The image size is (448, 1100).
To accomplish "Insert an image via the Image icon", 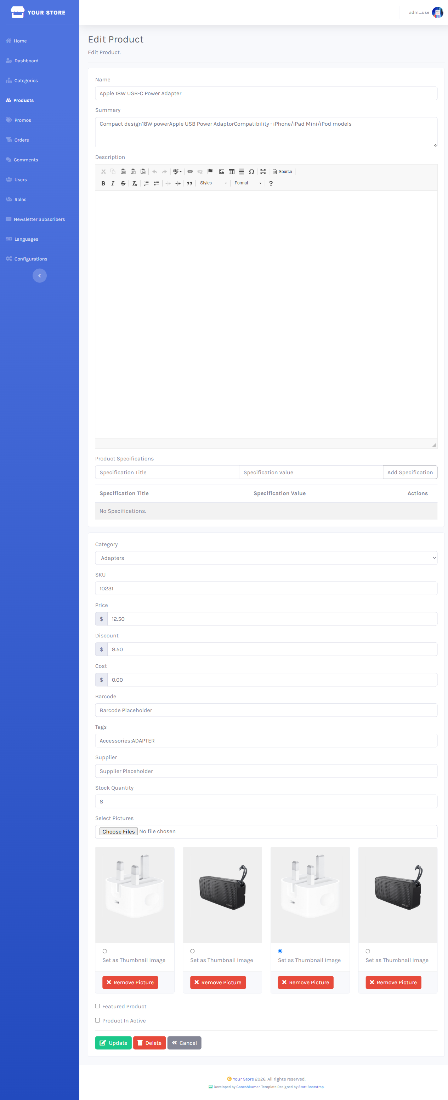I will click(221, 172).
